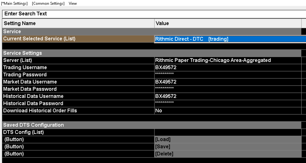Select the (Button) label beside [Load]
This screenshot has height=163, width=306.
78,140
